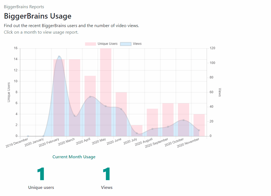The image size is (271, 196).
Task: Click the November views data point
Action: 199,130
